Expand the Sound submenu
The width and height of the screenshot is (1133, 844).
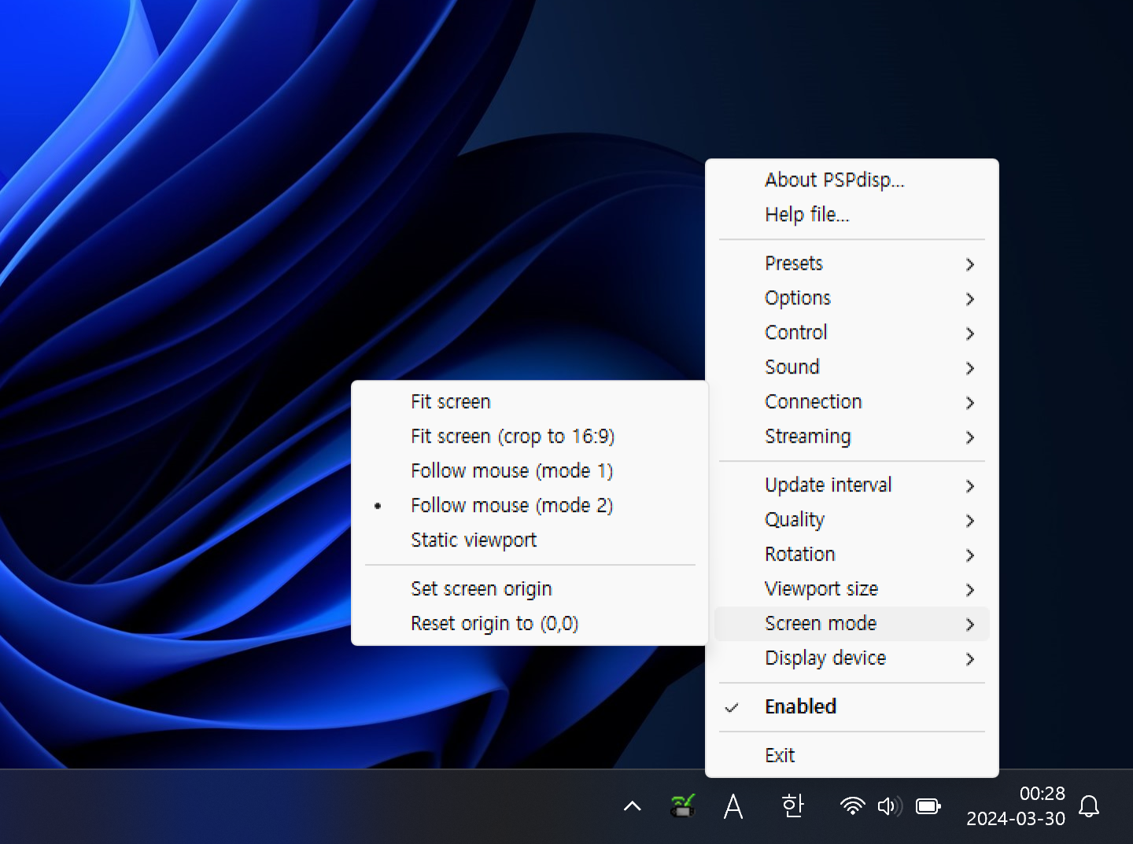tap(852, 367)
